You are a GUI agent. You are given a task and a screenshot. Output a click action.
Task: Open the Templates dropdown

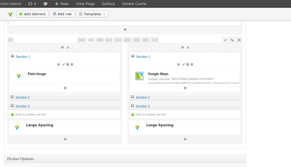[x=92, y=14]
